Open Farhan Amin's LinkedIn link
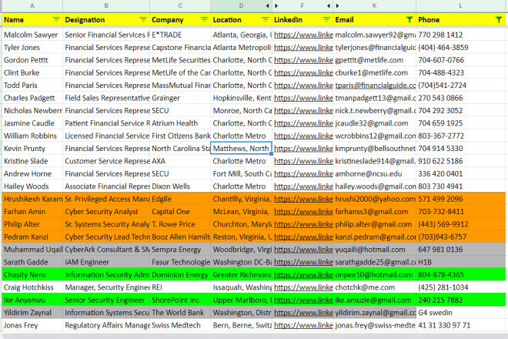Image resolution: width=508 pixels, height=339 pixels. tap(303, 212)
